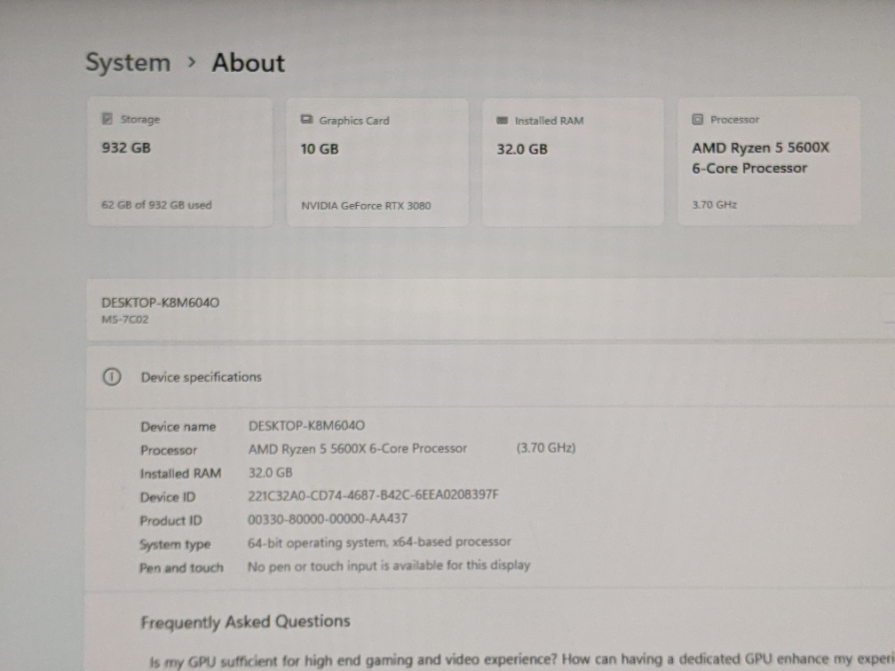Click the Installed RAM chip icon
The height and width of the screenshot is (671, 895).
click(x=503, y=121)
